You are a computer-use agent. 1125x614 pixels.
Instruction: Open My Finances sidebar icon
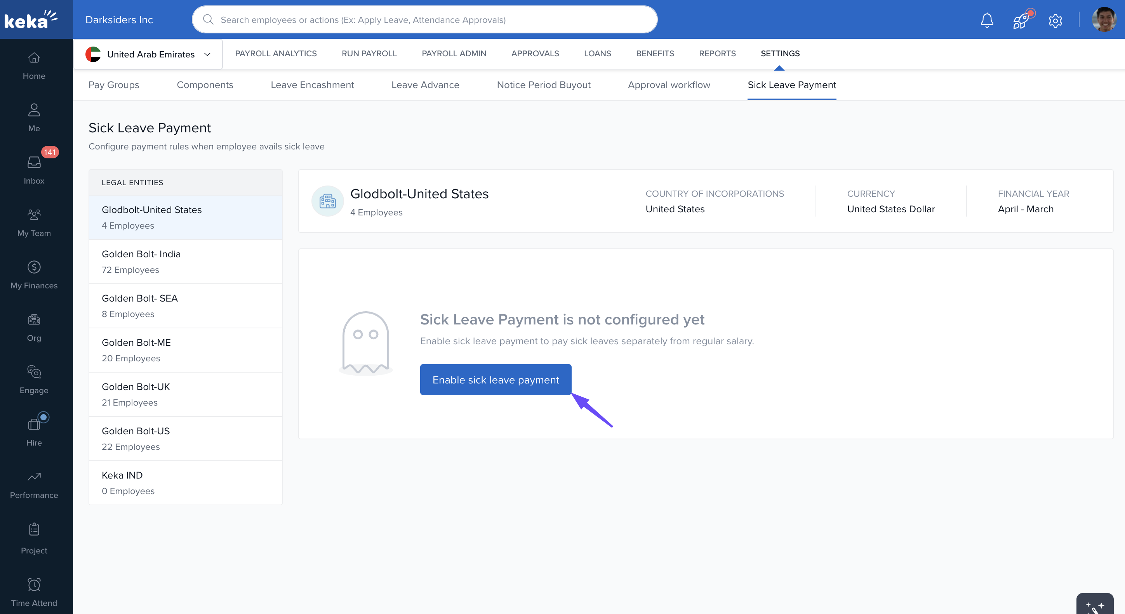pyautogui.click(x=34, y=274)
